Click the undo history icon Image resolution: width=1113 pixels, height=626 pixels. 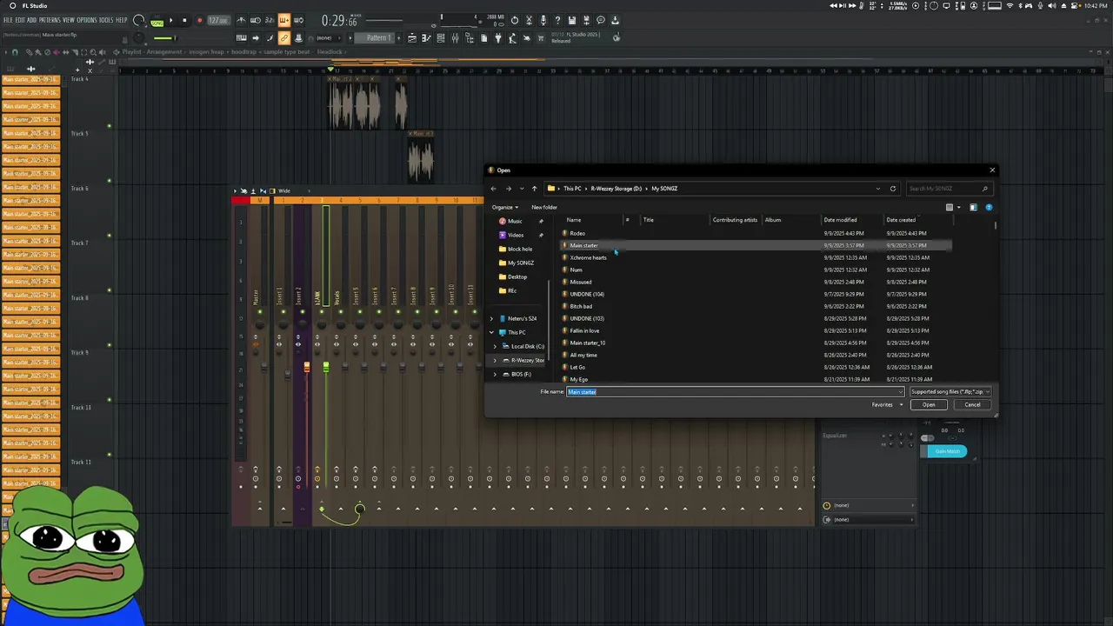pos(515,20)
